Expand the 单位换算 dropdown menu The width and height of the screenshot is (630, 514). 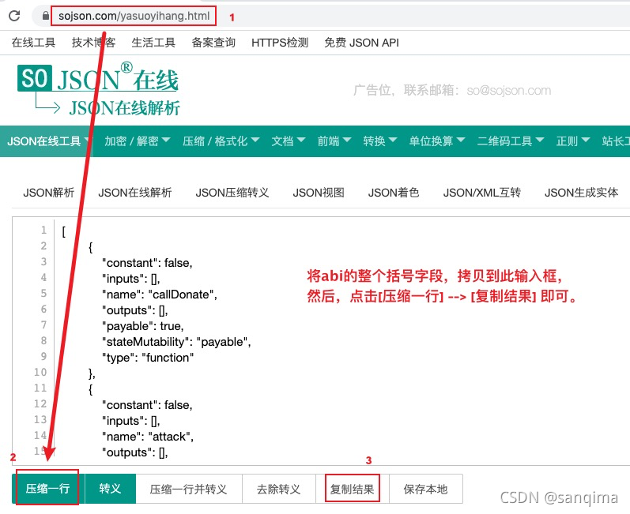click(x=437, y=141)
